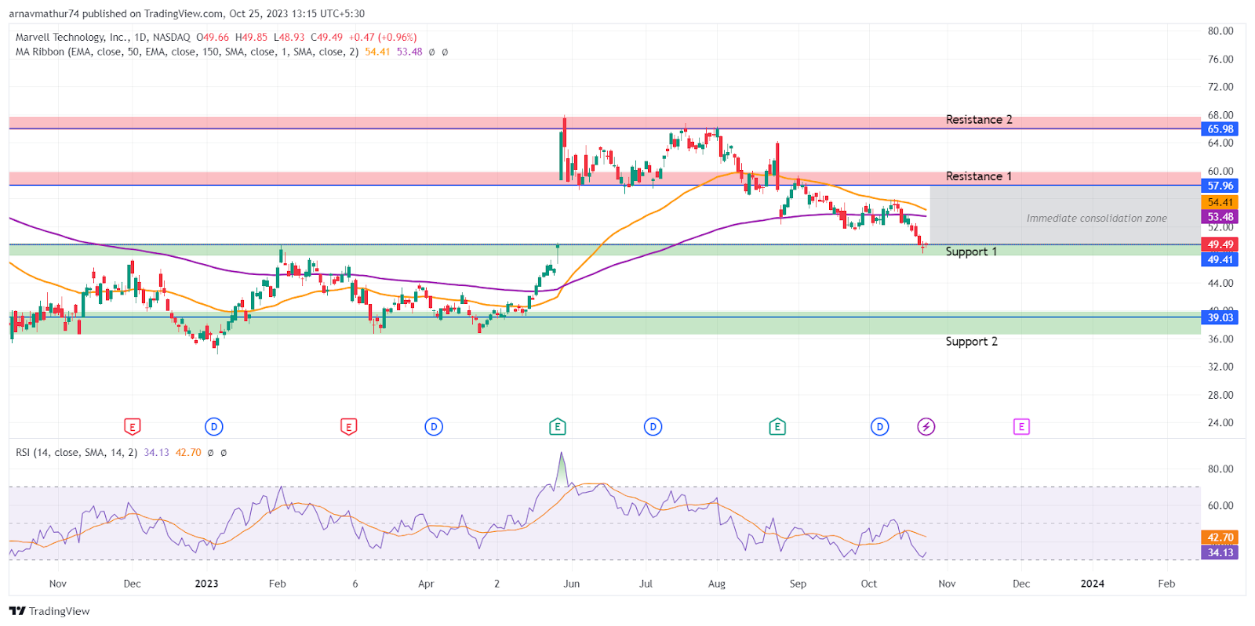Select the Support 1 text label

coord(971,251)
